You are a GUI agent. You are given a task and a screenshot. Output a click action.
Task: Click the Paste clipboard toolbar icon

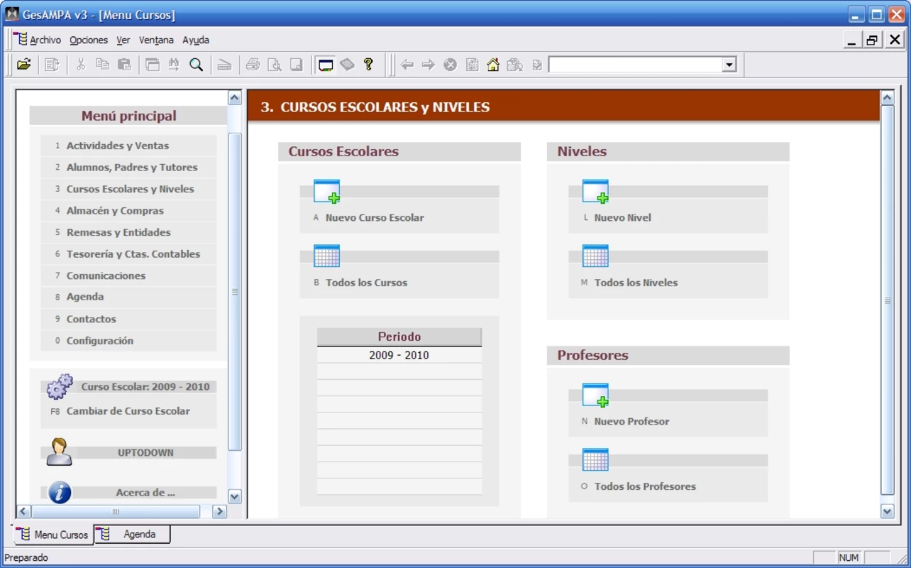[124, 65]
